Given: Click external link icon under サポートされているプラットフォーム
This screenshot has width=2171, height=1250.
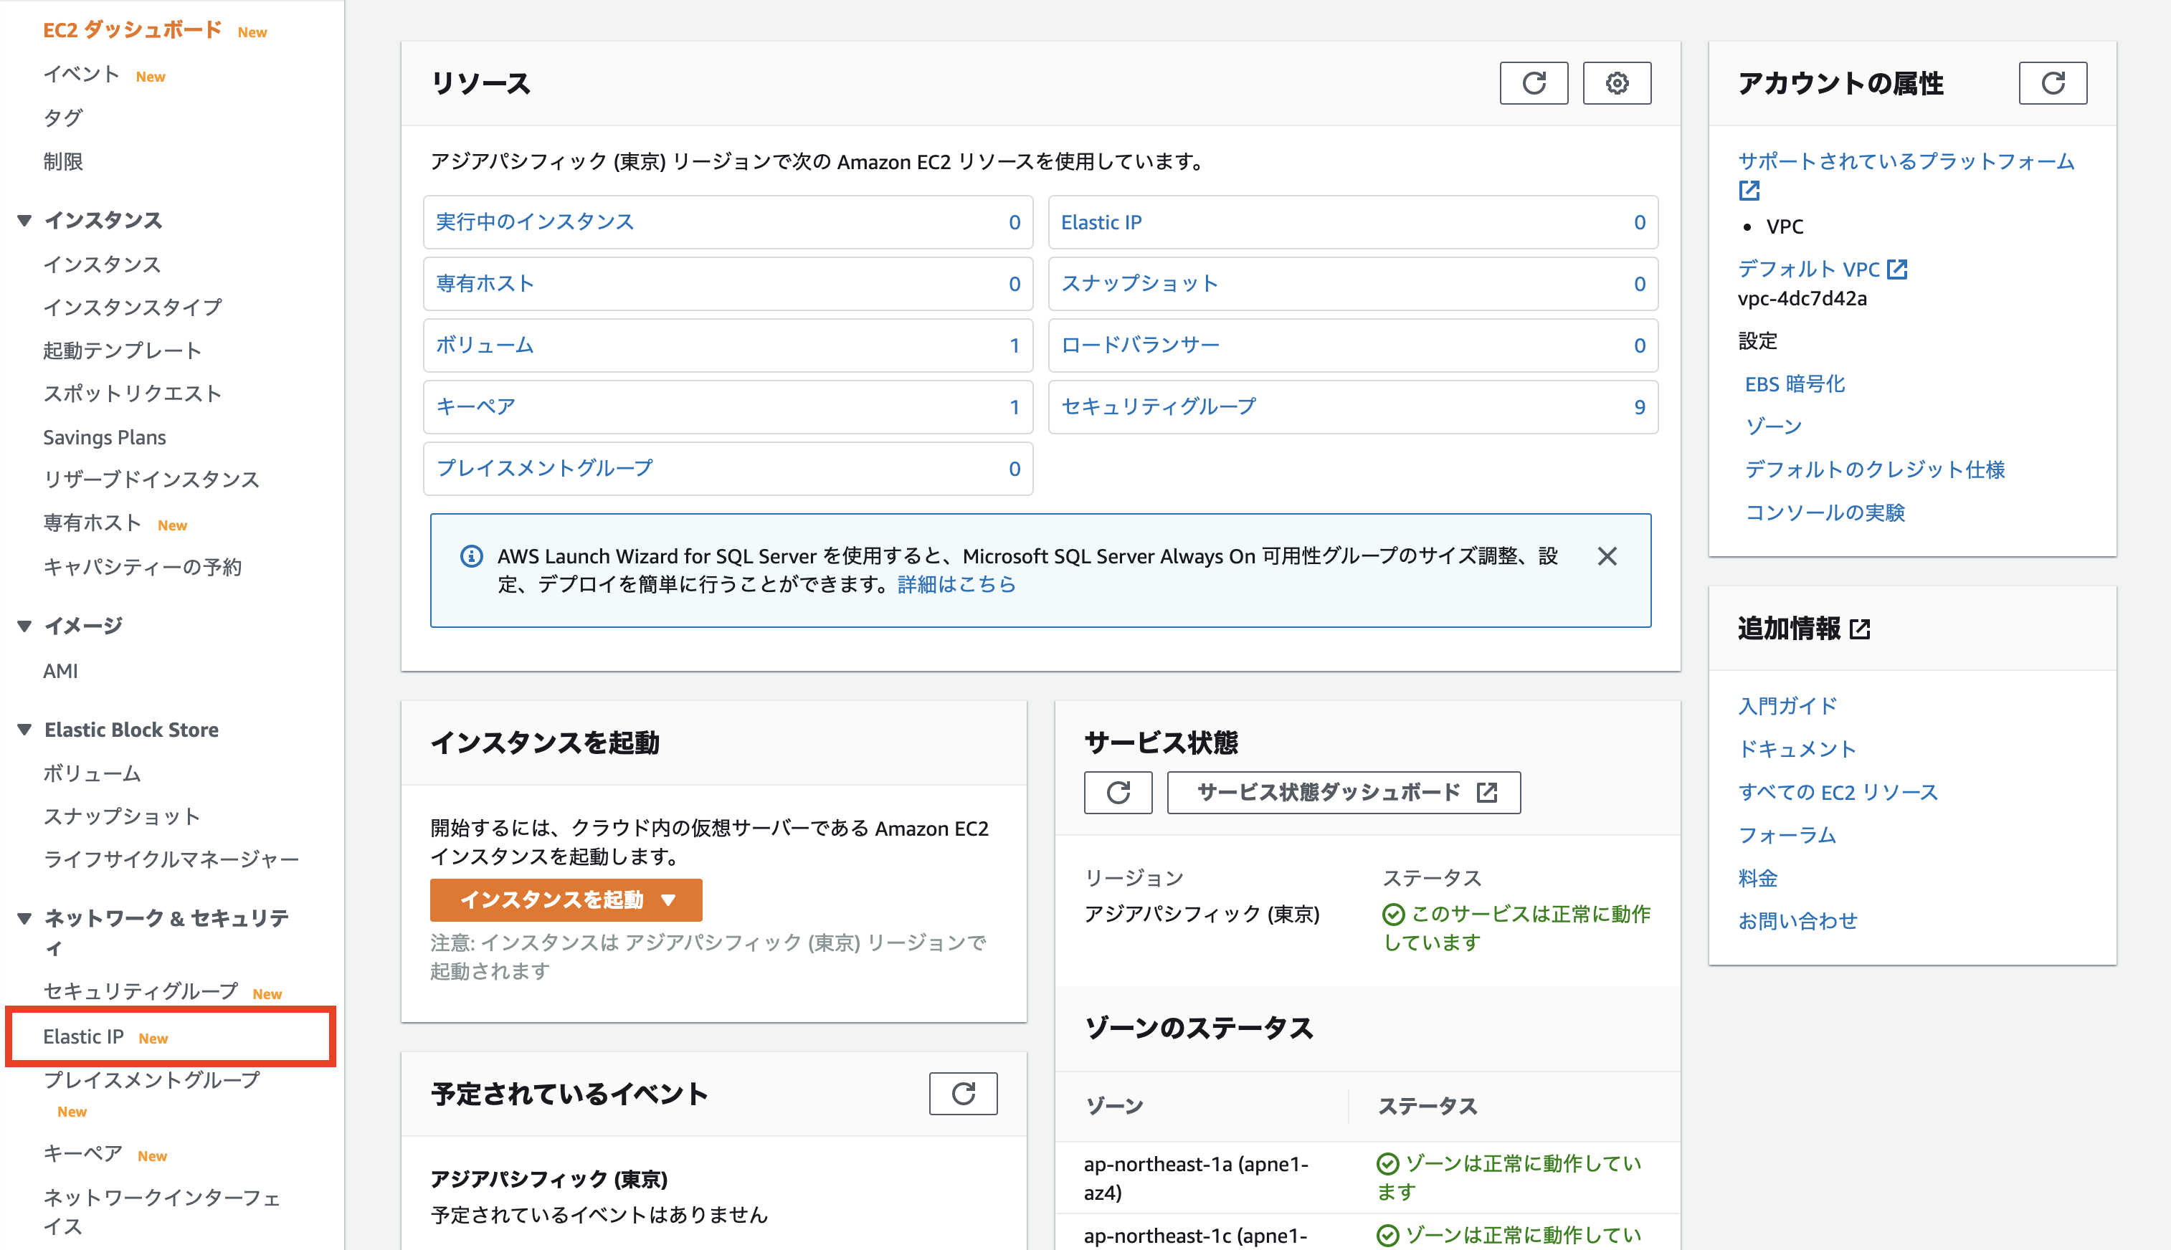Looking at the screenshot, I should [1749, 191].
